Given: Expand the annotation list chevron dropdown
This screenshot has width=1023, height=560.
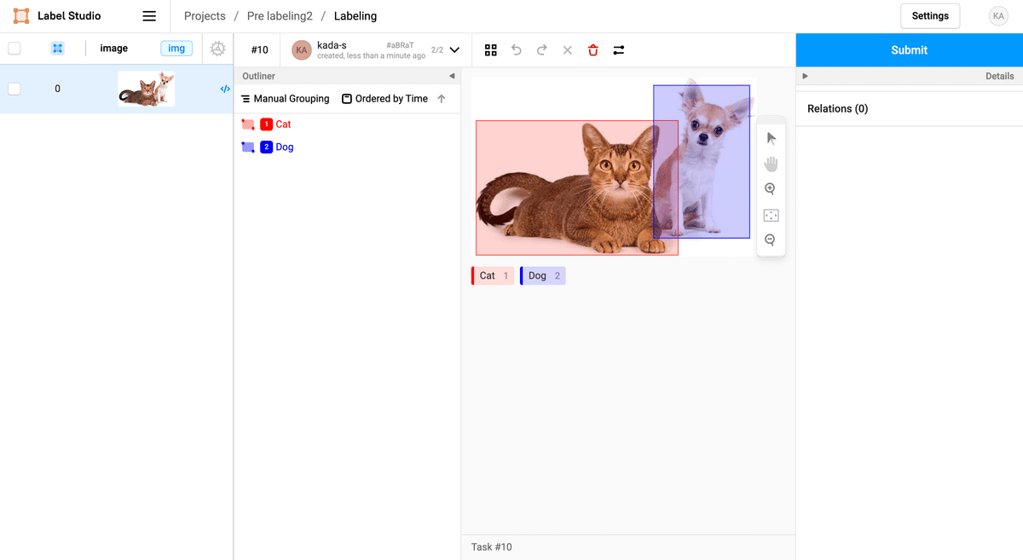Looking at the screenshot, I should click(x=454, y=50).
